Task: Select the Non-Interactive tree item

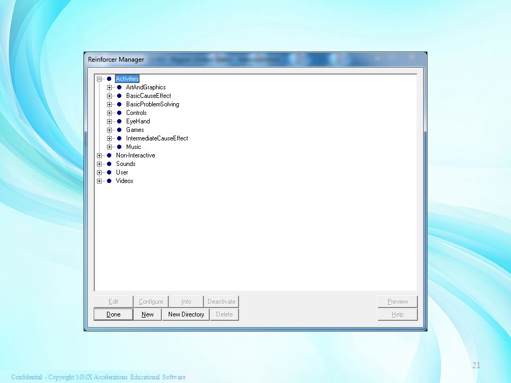Action: click(136, 155)
